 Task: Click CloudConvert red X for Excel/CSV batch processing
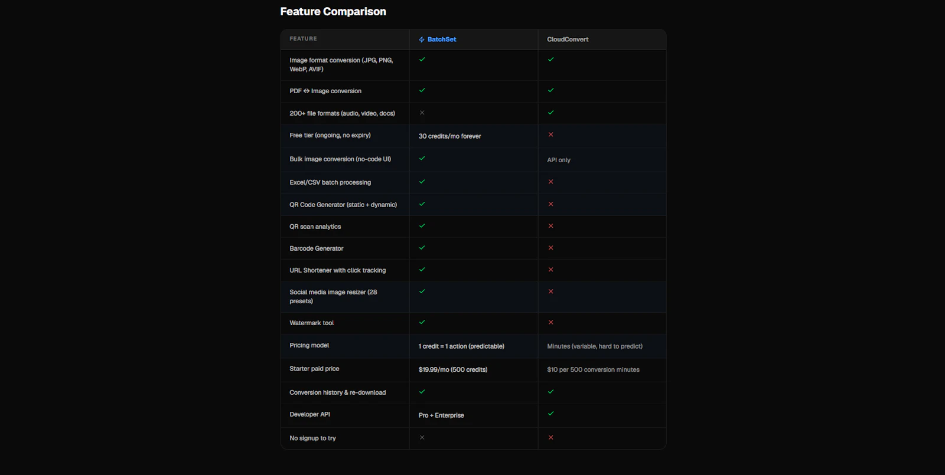551,182
